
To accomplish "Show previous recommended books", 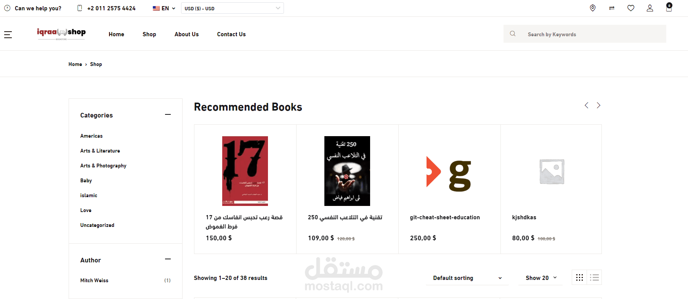I will click(x=587, y=105).
